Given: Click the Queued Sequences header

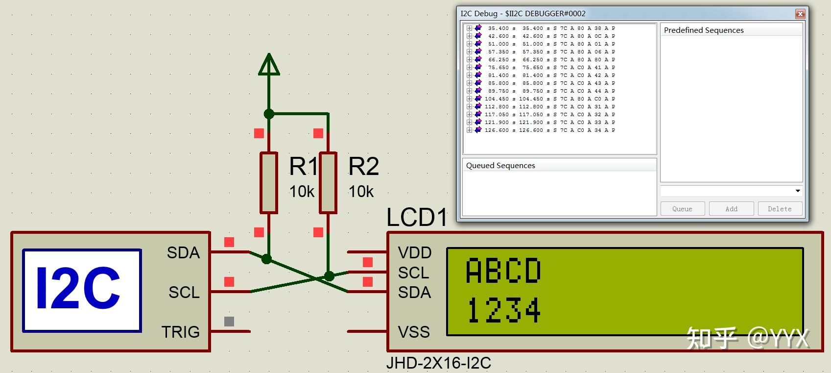Looking at the screenshot, I should 559,165.
